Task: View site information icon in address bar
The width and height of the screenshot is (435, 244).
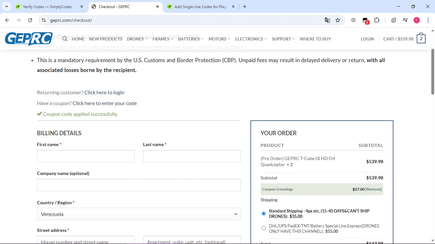Action: pyautogui.click(x=44, y=20)
